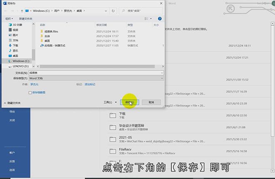Tick the 保存缩略图 checkbox

coord(30,92)
